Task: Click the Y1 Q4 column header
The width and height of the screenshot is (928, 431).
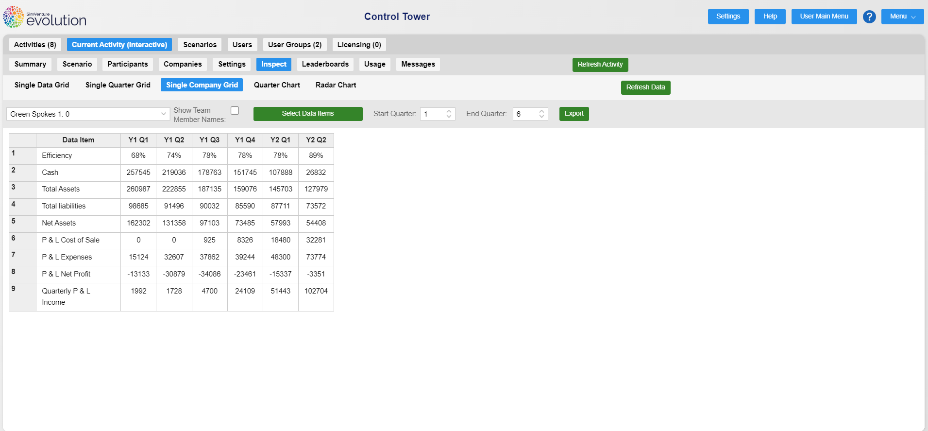Action: [x=245, y=140]
